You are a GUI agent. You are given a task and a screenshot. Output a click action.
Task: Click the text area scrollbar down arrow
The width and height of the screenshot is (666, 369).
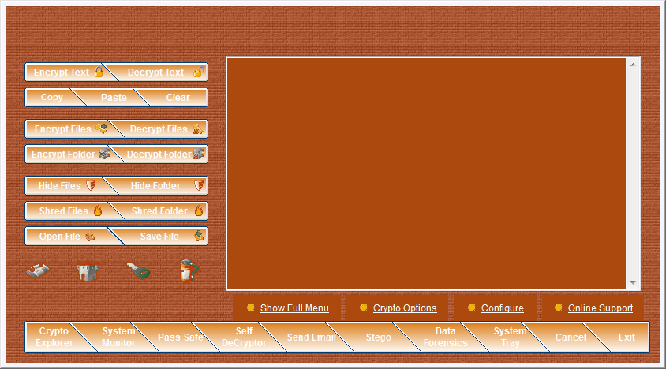[633, 283]
